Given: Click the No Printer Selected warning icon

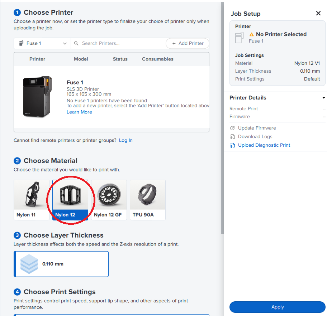Looking at the screenshot, I should pos(251,34).
